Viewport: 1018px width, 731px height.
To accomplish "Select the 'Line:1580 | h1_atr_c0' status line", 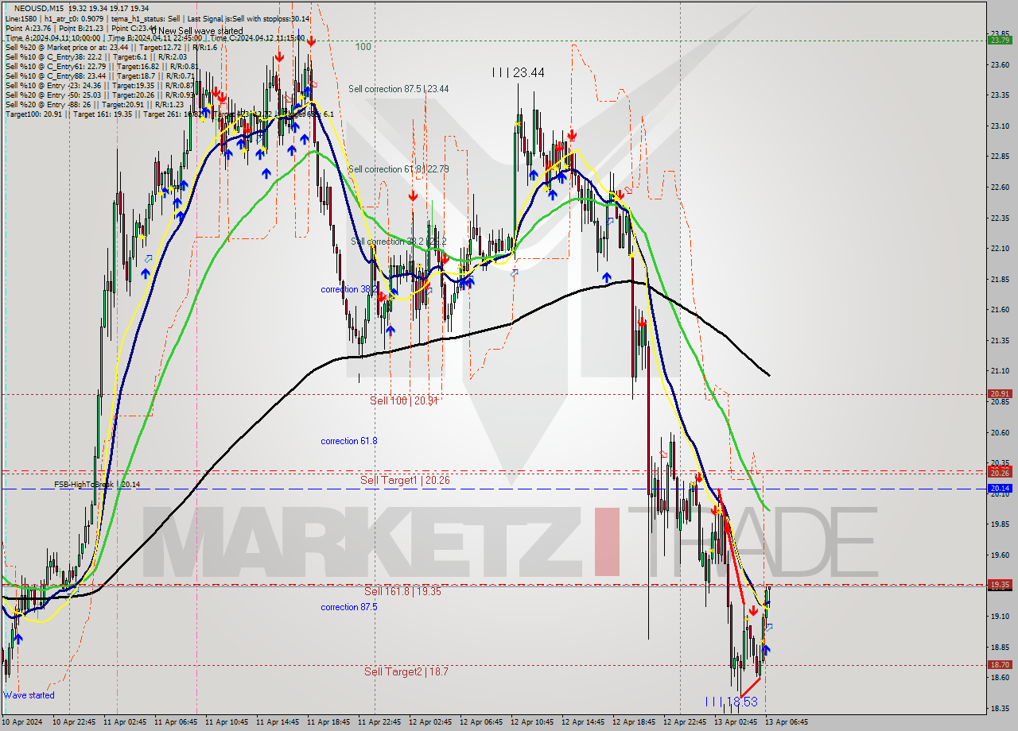I will 158,18.
